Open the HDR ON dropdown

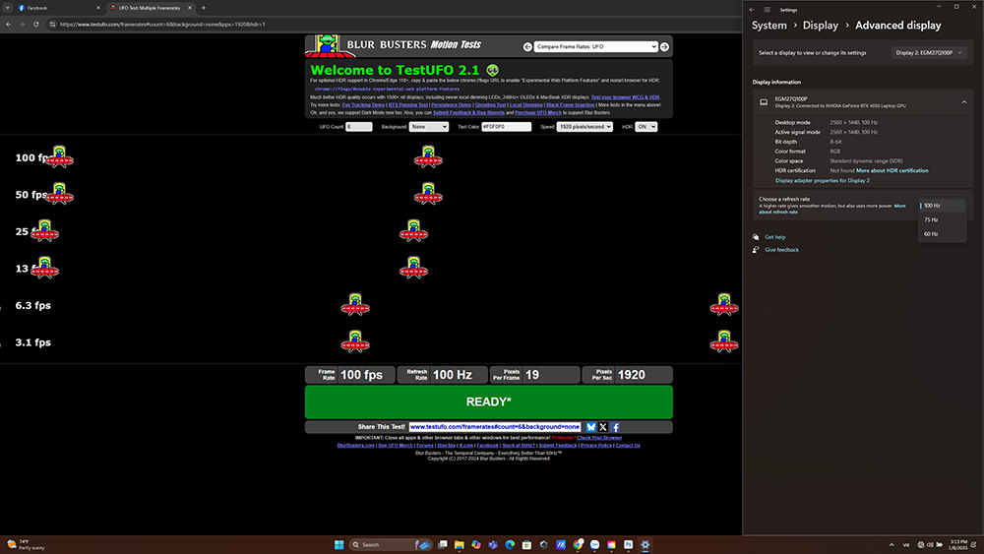[646, 127]
